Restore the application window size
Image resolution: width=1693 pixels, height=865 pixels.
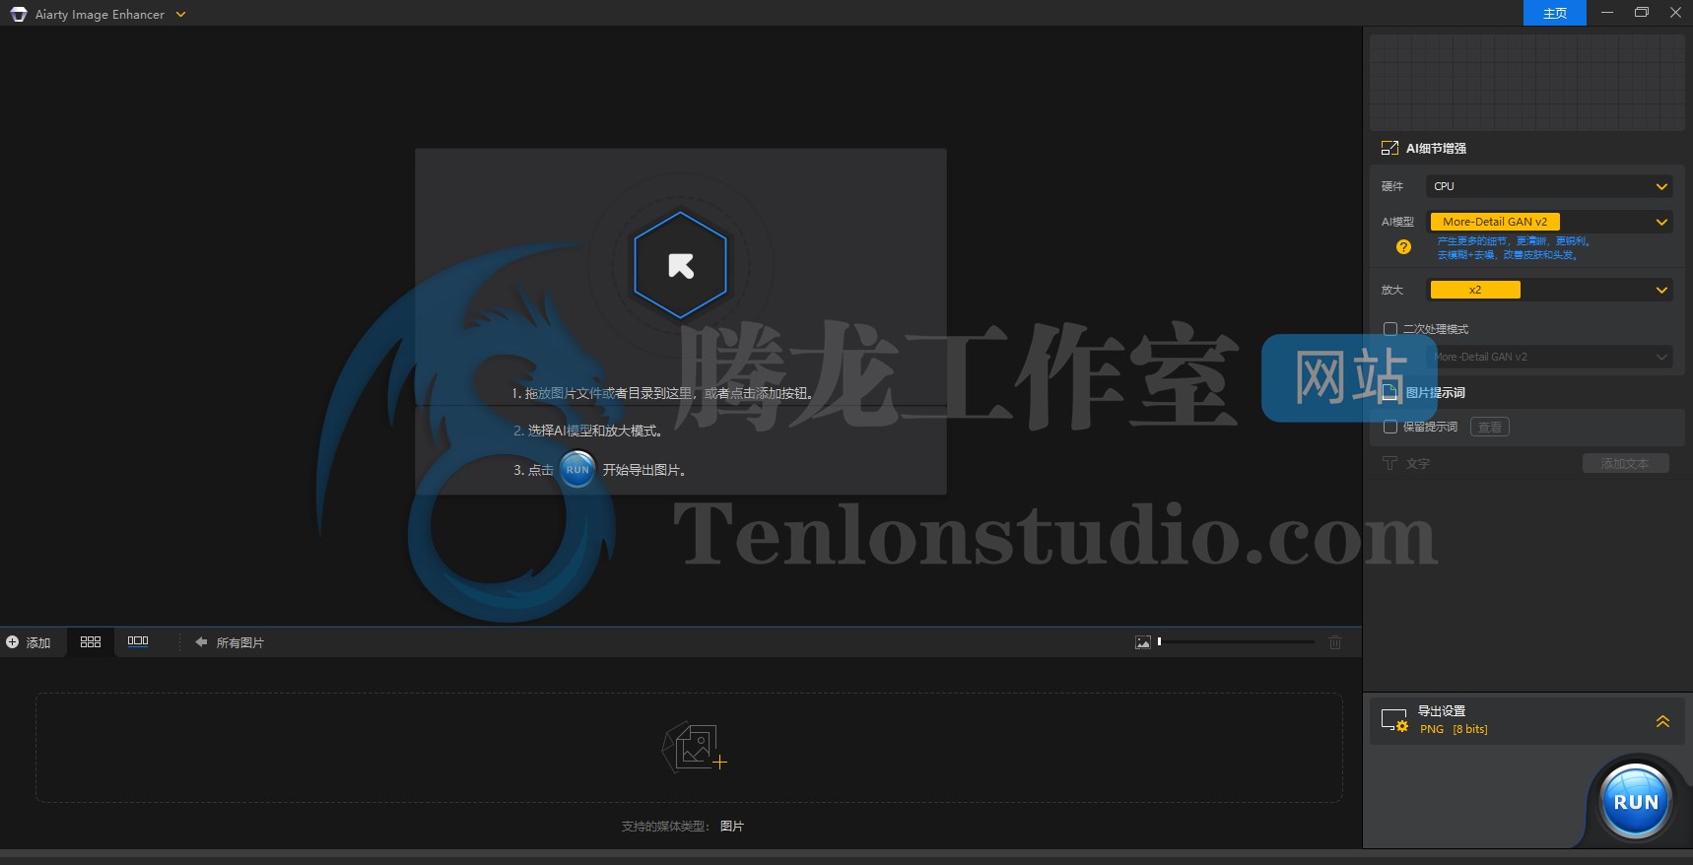1641,13
